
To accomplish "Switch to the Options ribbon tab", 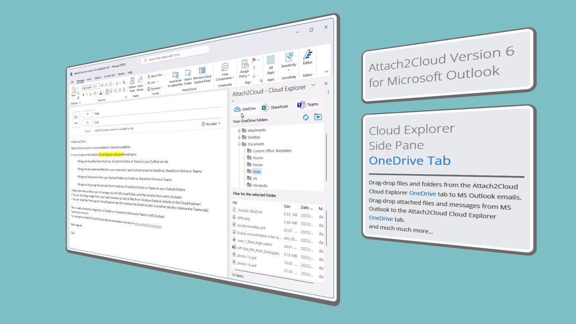I will (x=98, y=78).
